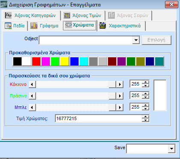Click the Επιλογή button
This screenshot has height=159, width=180.
156,40
